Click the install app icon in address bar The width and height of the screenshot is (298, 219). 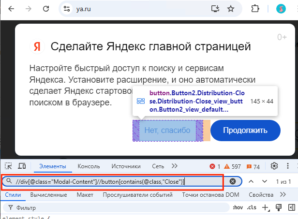point(215,9)
